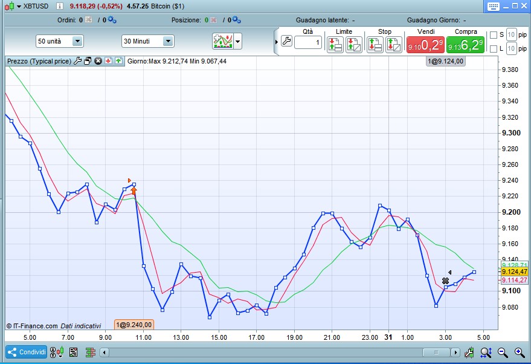The height and width of the screenshot is (364, 531).
Task: Open trading panel settings wrench
Action: 286,41
